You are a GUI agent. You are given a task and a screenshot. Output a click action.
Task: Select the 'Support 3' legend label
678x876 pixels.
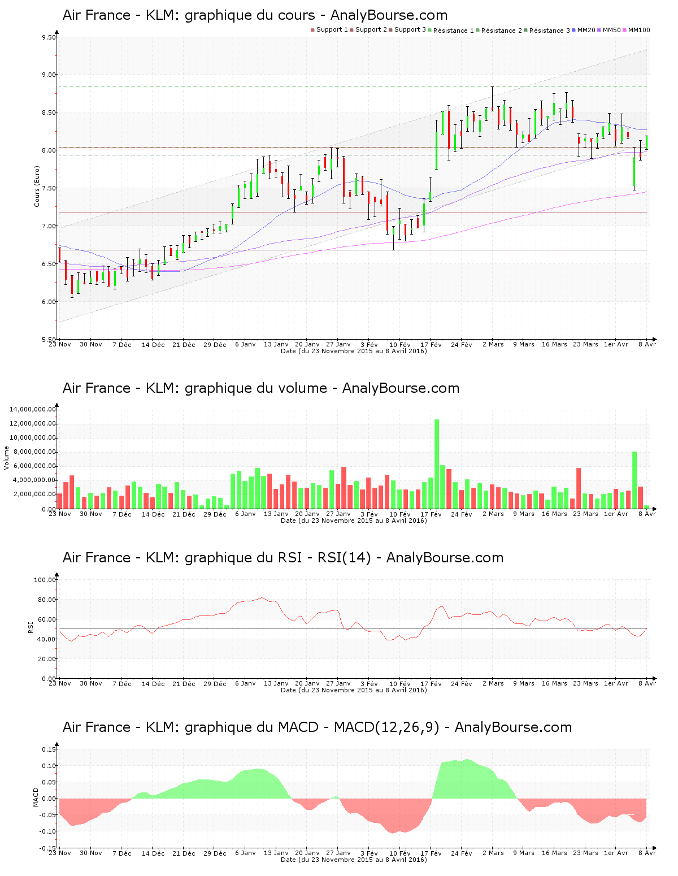click(410, 29)
